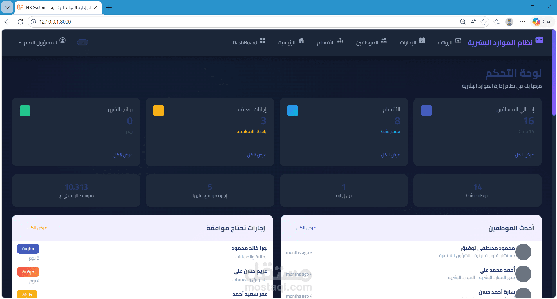The image size is (557, 299).
Task: Click the departments icon next to الأقسام
Action: click(x=340, y=41)
